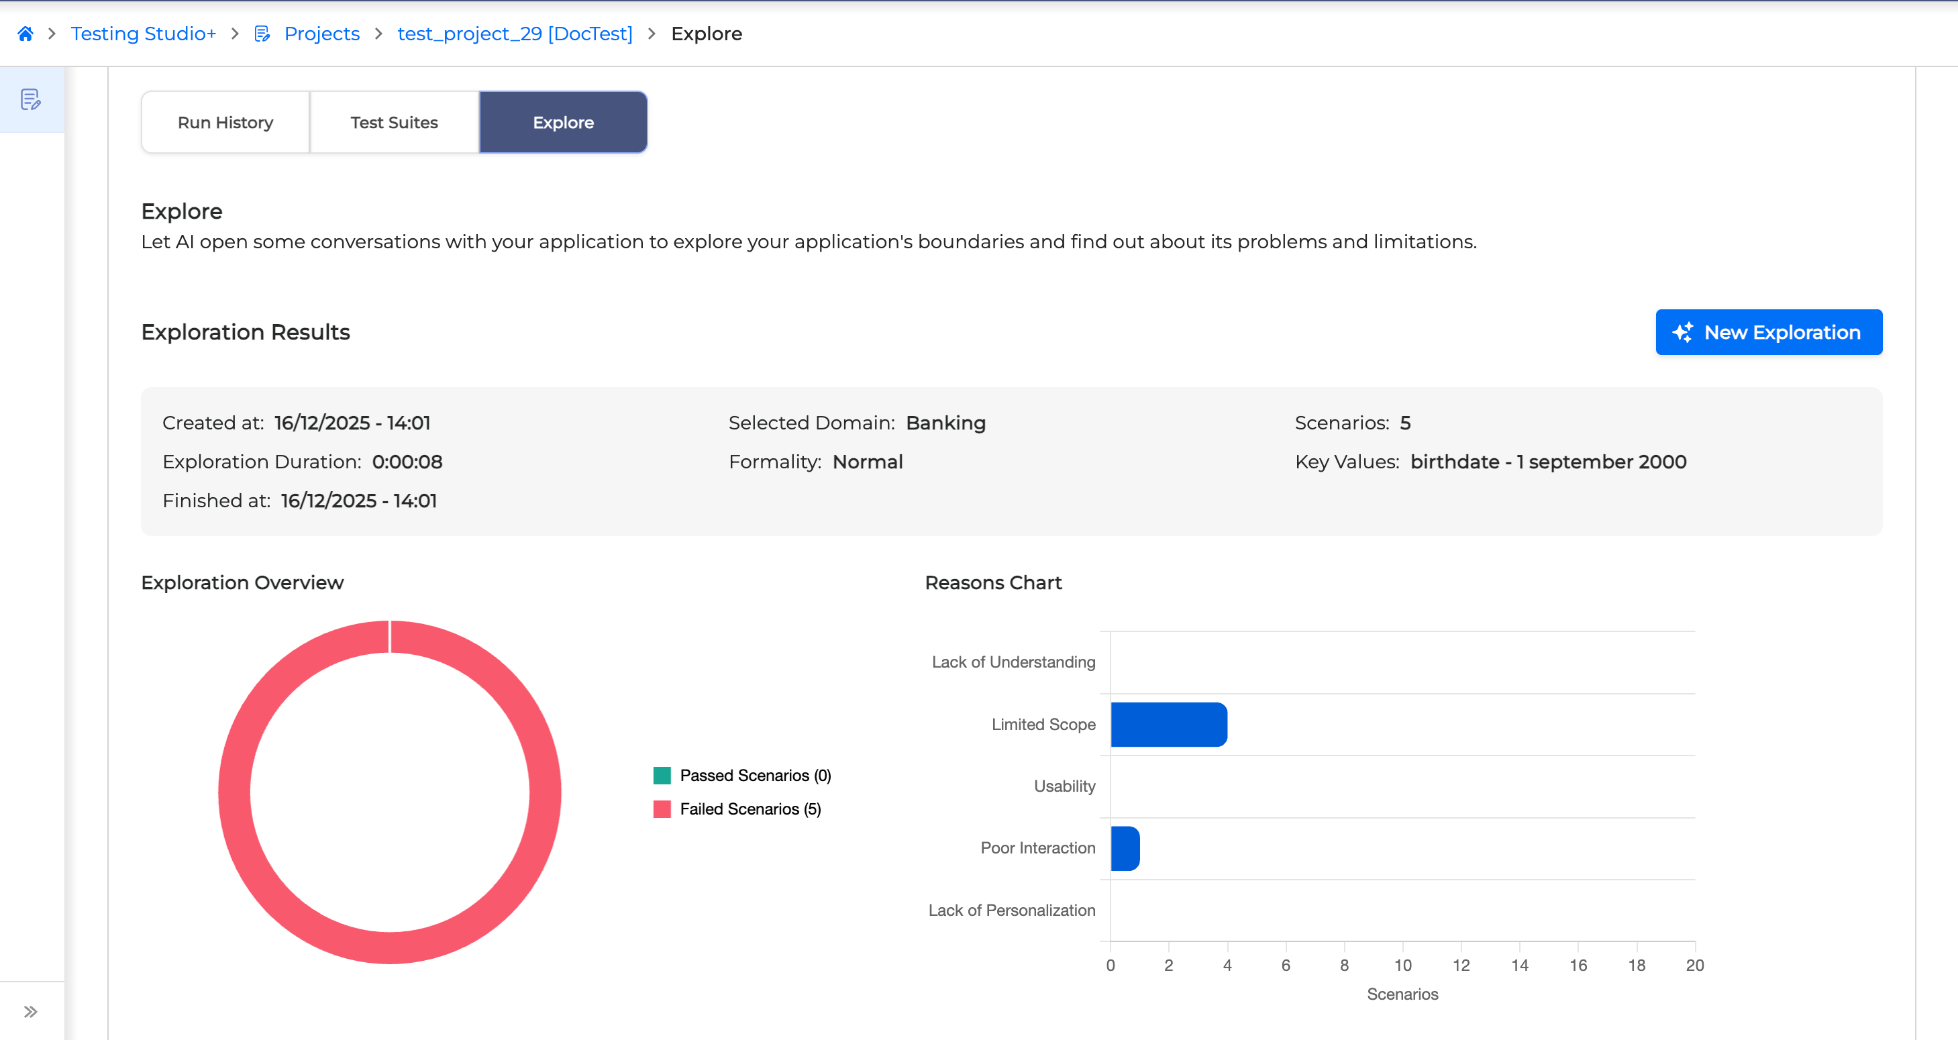Image resolution: width=1958 pixels, height=1040 pixels.
Task: Click chevron before Explore breadcrumb
Action: tap(652, 34)
